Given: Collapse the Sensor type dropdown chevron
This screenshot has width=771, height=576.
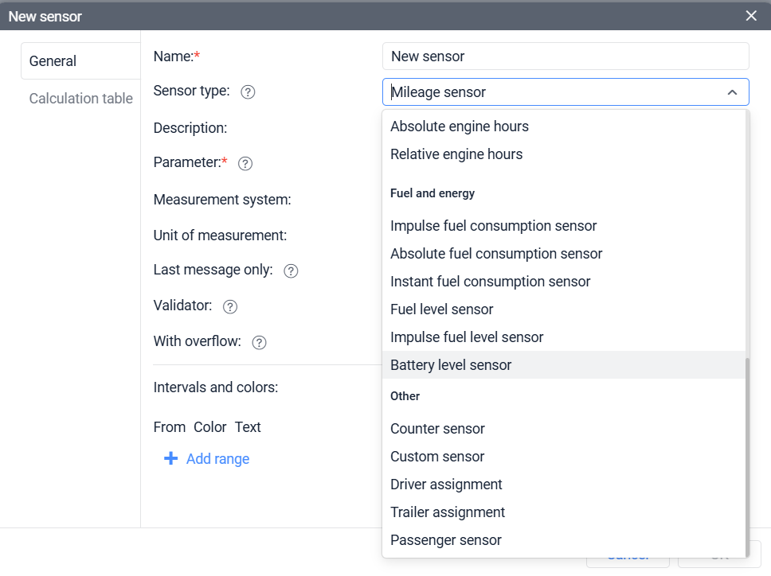Looking at the screenshot, I should (x=732, y=92).
